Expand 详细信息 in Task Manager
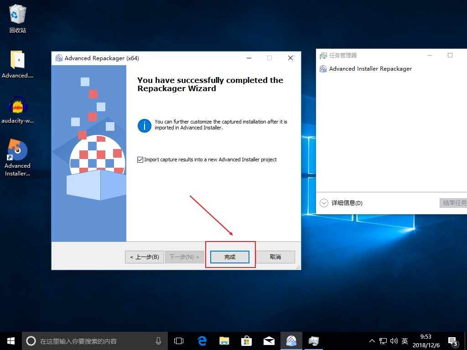This screenshot has width=467, height=350. coord(341,203)
